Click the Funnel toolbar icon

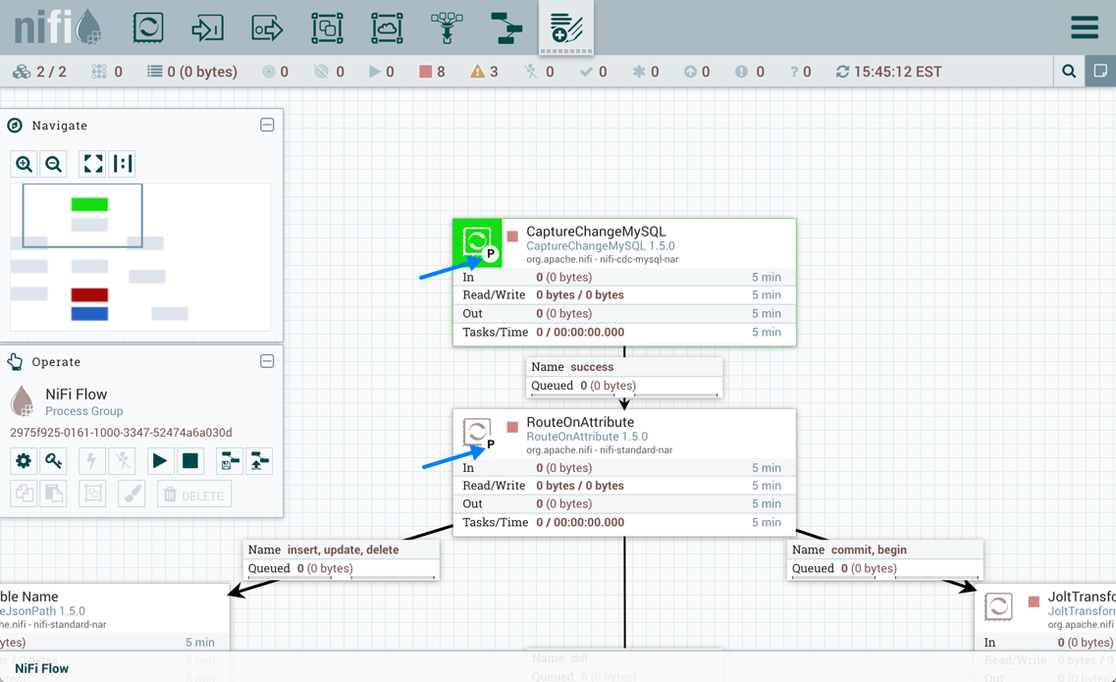[447, 27]
